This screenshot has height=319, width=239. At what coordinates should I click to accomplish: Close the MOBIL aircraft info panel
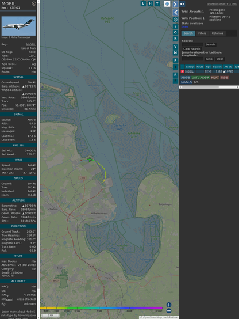(34, 3)
